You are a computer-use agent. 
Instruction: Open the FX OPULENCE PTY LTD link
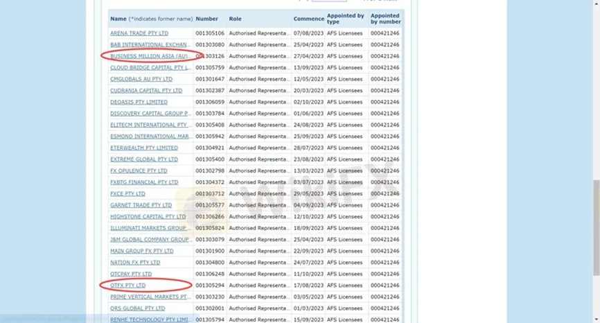tap(139, 171)
